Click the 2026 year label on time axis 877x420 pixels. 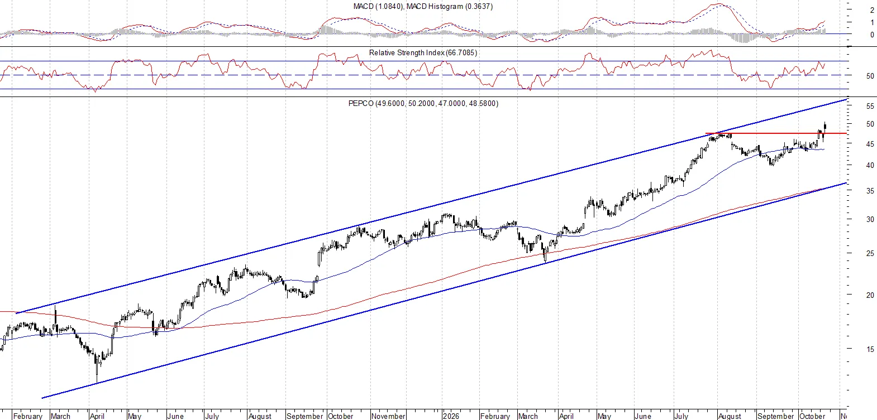point(450,416)
